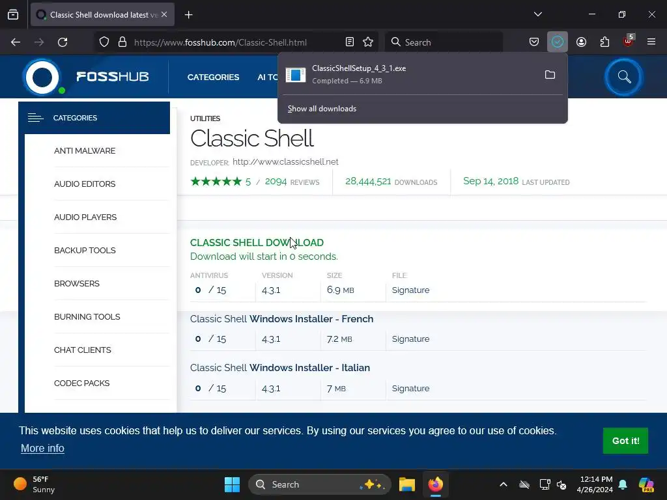
Task: Click the Firefox Search field
Action: 444,42
